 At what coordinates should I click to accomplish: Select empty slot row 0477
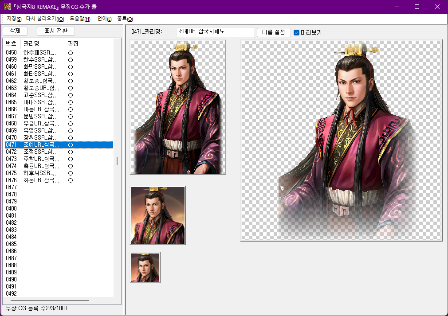tap(59, 187)
